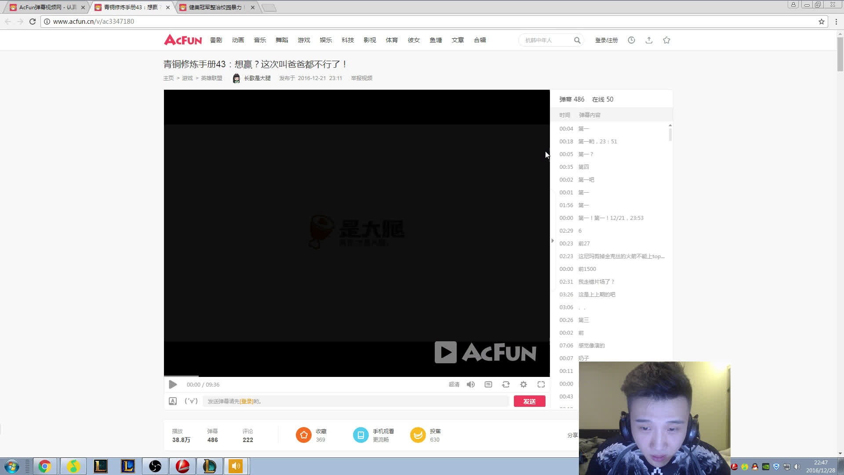
Task: Click uploader avatar 长歌是大腿
Action: 236,78
